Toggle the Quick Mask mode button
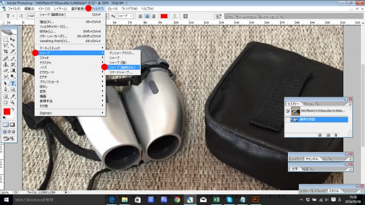The image size is (365, 205). point(13,125)
